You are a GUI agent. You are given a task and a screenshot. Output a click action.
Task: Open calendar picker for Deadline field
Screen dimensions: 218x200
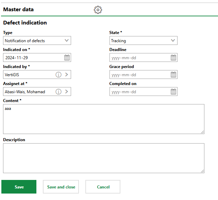(x=173, y=58)
